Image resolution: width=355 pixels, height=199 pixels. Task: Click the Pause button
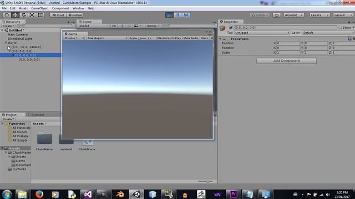[177, 15]
